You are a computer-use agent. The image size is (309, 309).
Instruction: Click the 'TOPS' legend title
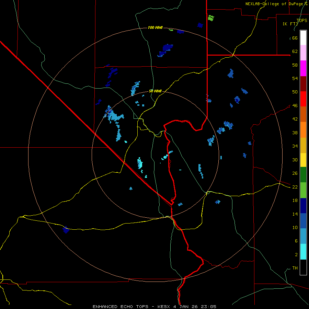[302, 21]
